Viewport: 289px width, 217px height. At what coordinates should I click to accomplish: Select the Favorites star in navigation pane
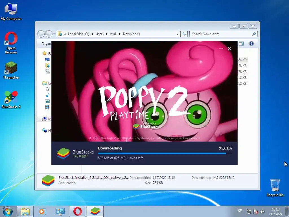44,53
